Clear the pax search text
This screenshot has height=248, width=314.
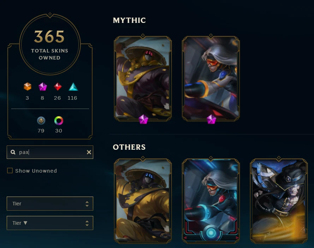point(89,152)
